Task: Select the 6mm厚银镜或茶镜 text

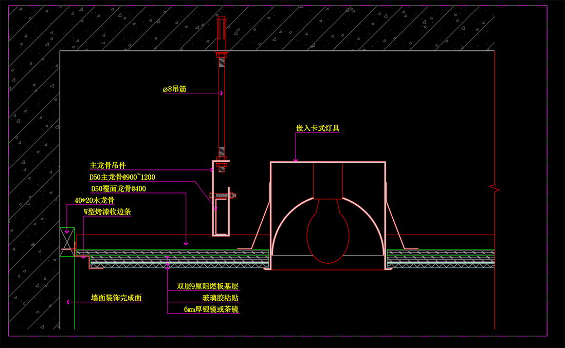Action: click(x=211, y=309)
